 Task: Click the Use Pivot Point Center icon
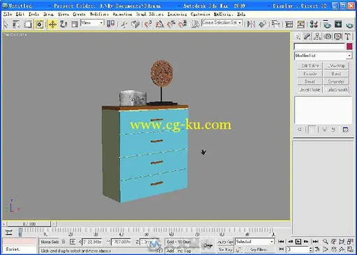(x=111, y=24)
